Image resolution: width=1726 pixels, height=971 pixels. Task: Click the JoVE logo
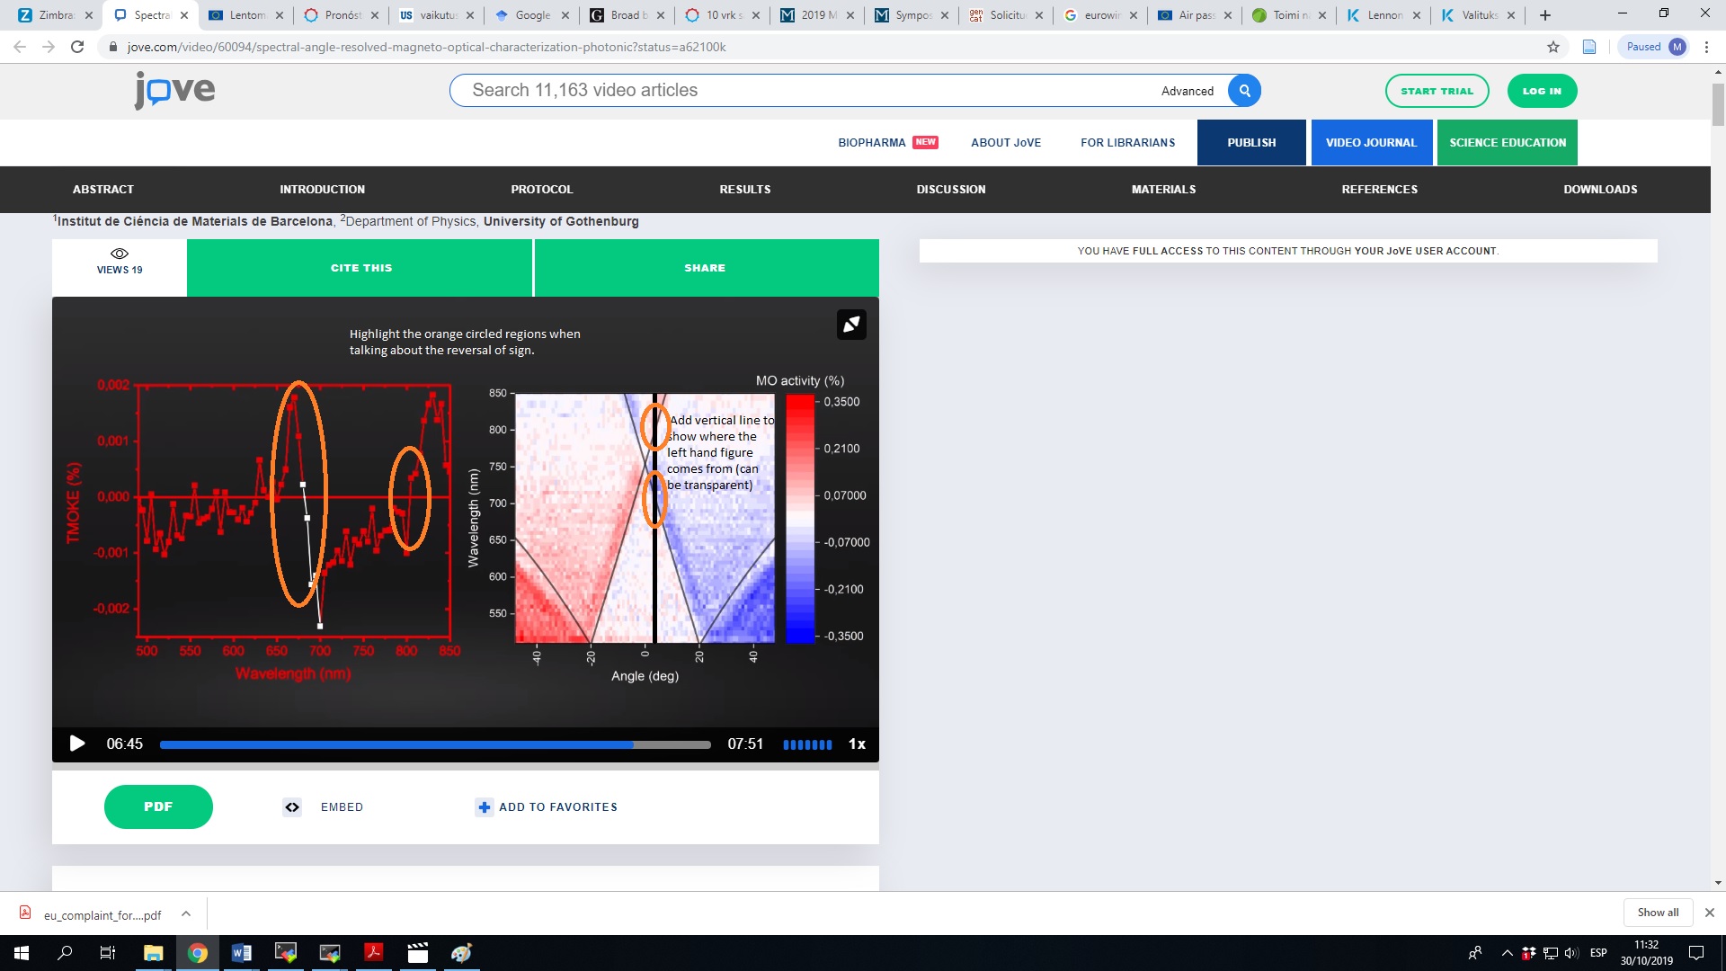pyautogui.click(x=175, y=90)
